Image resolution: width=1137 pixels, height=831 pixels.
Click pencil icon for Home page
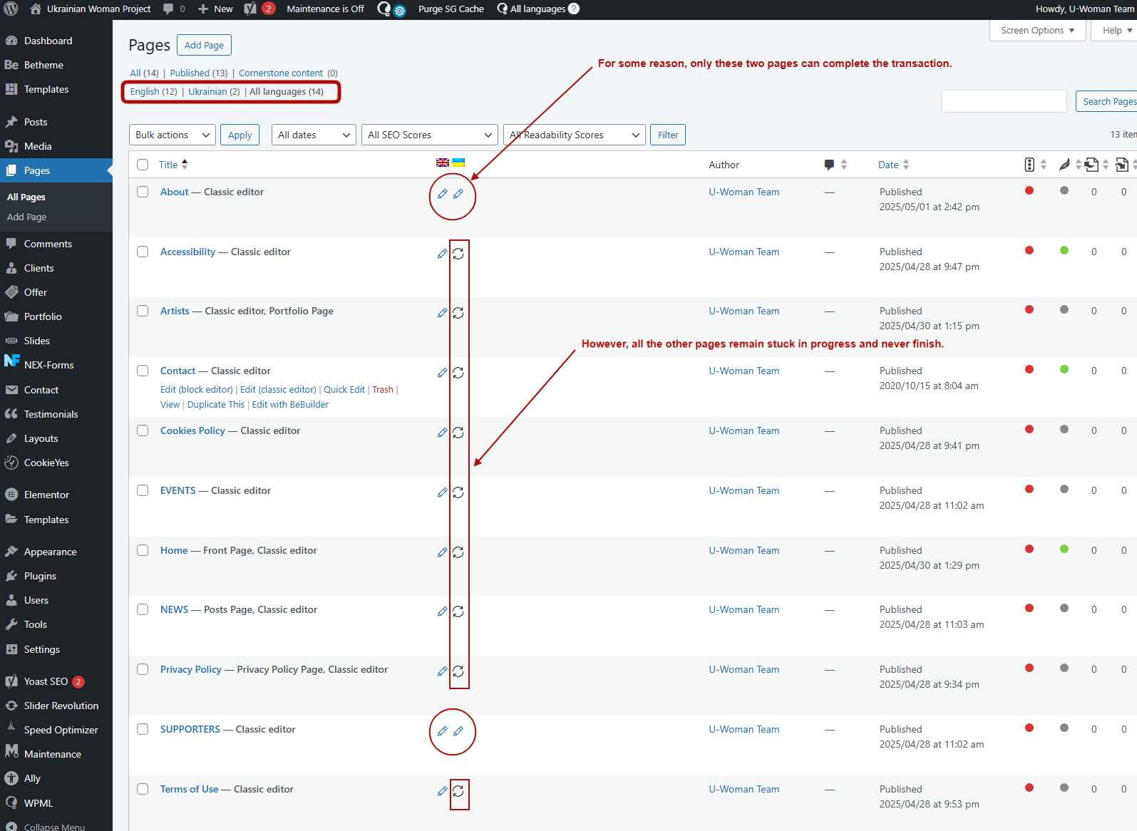click(x=443, y=552)
